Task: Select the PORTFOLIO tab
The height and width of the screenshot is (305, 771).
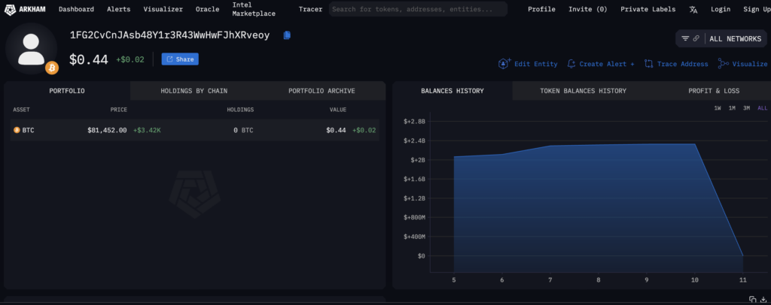Action: coord(67,91)
